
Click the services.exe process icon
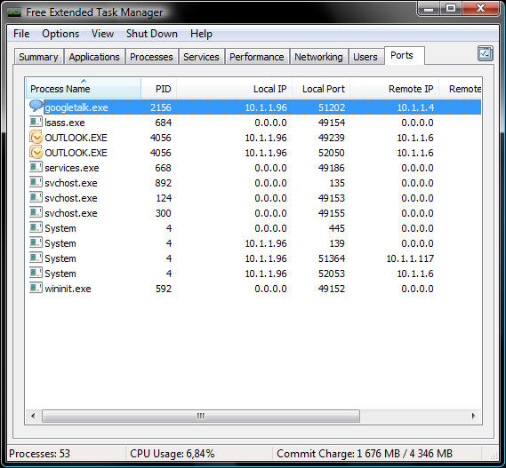(x=36, y=167)
